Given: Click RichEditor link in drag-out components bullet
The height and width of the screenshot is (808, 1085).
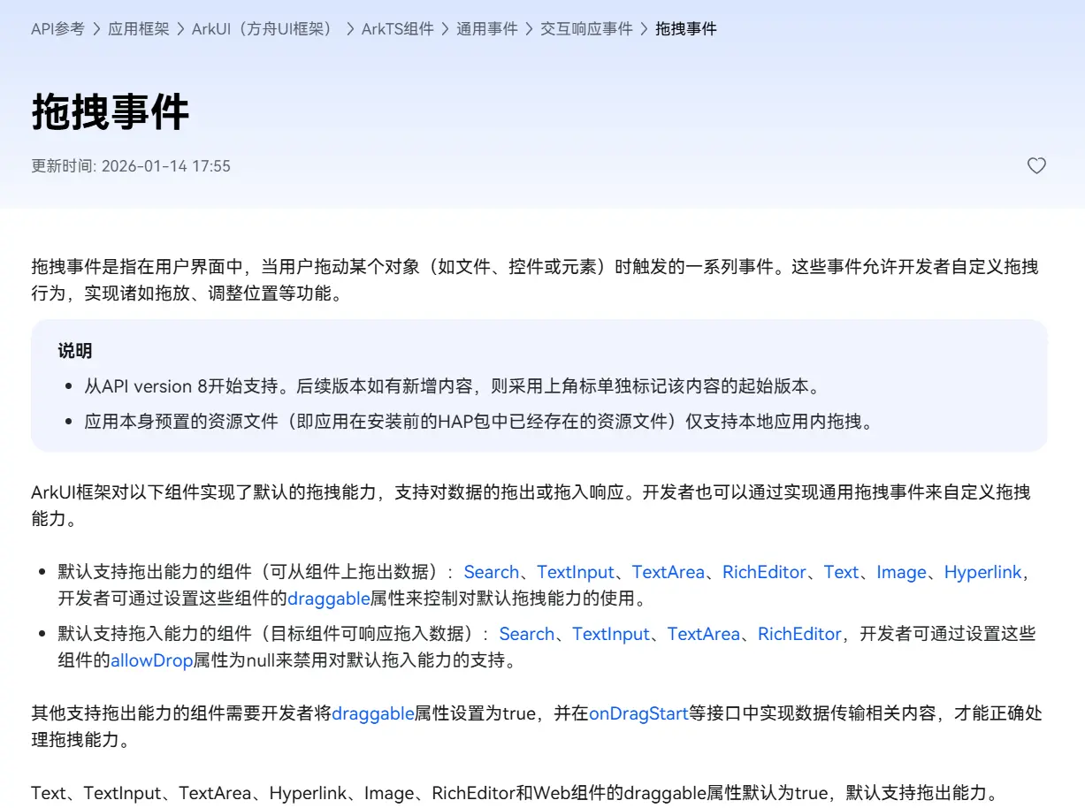Looking at the screenshot, I should coord(764,572).
